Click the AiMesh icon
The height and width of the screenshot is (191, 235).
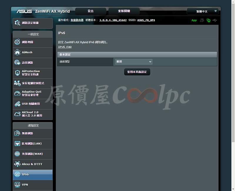(17, 52)
